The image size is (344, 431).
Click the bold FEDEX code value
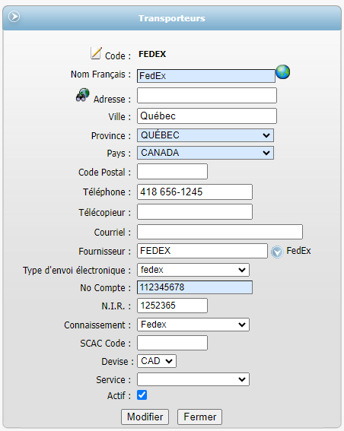click(x=152, y=54)
